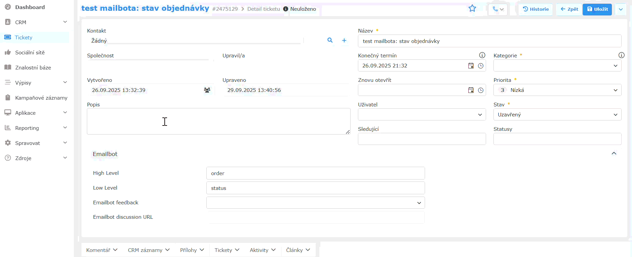Open the Emailbot feedback dropdown
The height and width of the screenshot is (257, 632).
coord(315,203)
